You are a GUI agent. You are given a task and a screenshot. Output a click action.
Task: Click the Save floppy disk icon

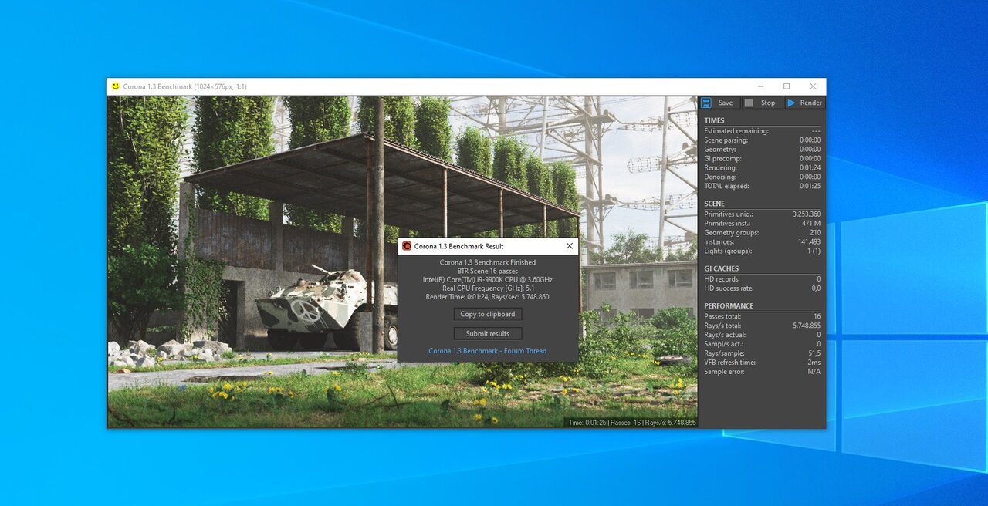(705, 103)
